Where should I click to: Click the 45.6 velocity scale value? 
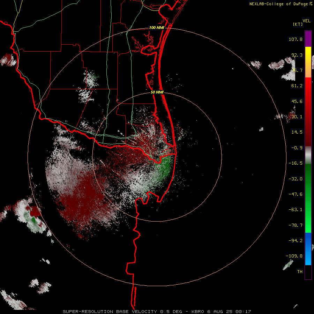[297, 101]
